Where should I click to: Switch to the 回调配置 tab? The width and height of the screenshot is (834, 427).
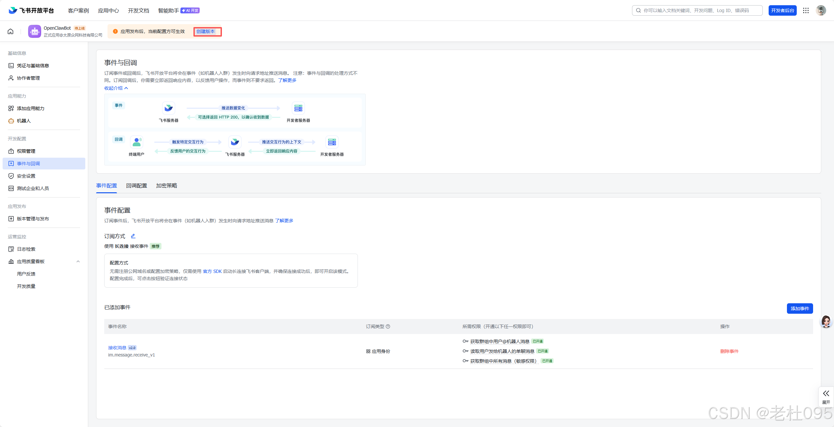137,185
